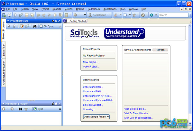193x131 pixels.
Task: Click the checkmark CodeCheck toolbar icon
Action: (x=143, y=15)
